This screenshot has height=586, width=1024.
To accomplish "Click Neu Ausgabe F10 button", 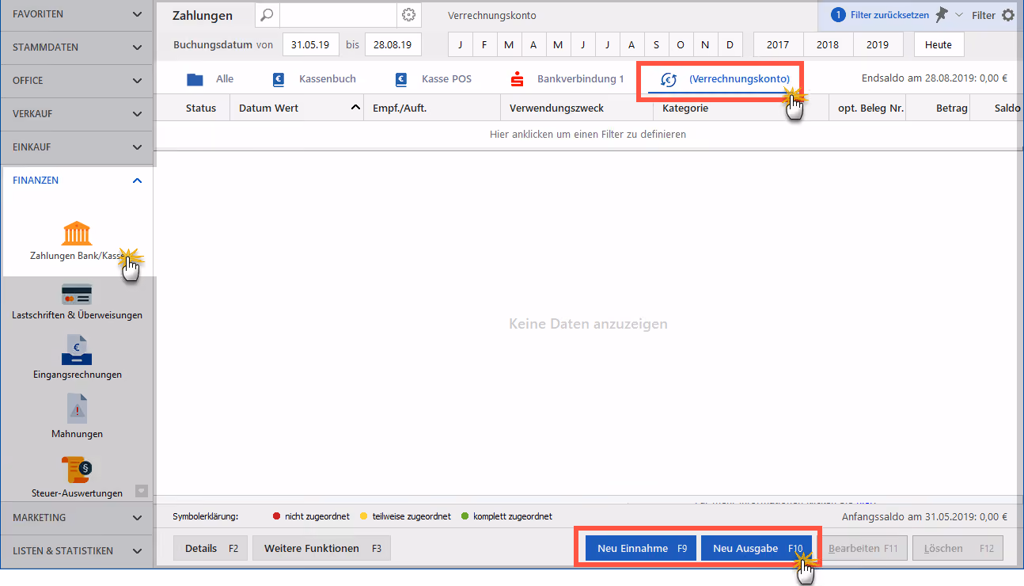I will pos(757,548).
